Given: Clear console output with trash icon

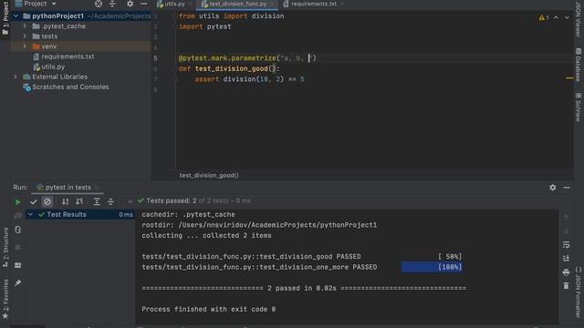Looking at the screenshot, I should [x=566, y=285].
